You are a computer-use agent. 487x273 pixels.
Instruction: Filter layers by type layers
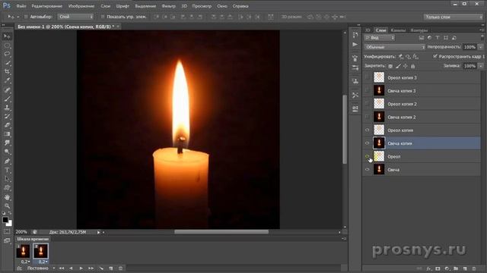[438, 38]
